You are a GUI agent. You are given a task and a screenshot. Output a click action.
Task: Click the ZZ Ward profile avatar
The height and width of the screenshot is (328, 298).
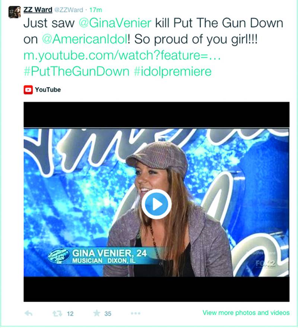[15, 12]
